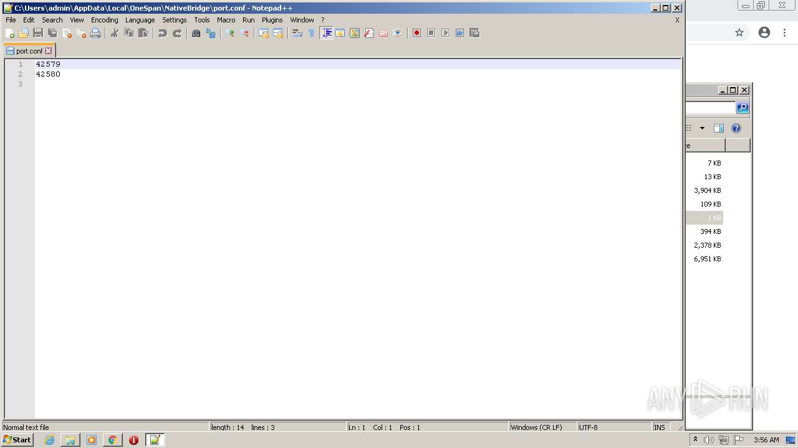This screenshot has width=798, height=448.
Task: Open the Tools menu
Action: 202,20
